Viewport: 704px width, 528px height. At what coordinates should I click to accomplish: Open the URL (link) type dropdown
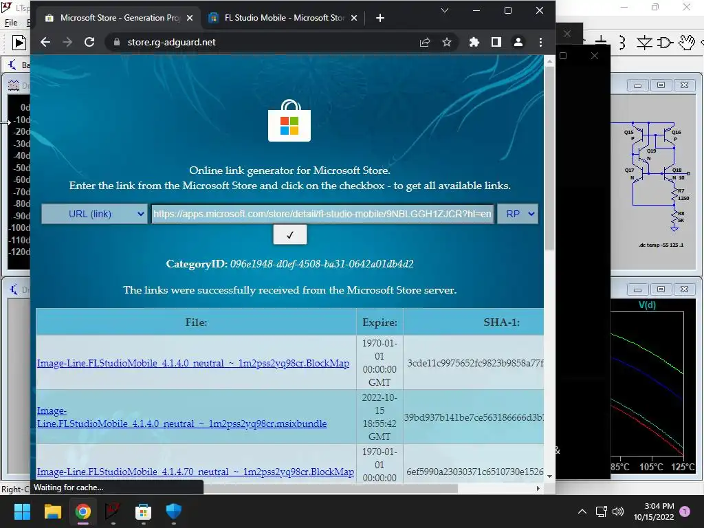[94, 214]
